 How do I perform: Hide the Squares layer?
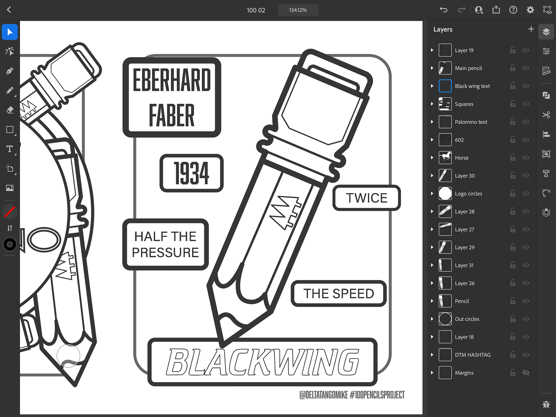(526, 104)
